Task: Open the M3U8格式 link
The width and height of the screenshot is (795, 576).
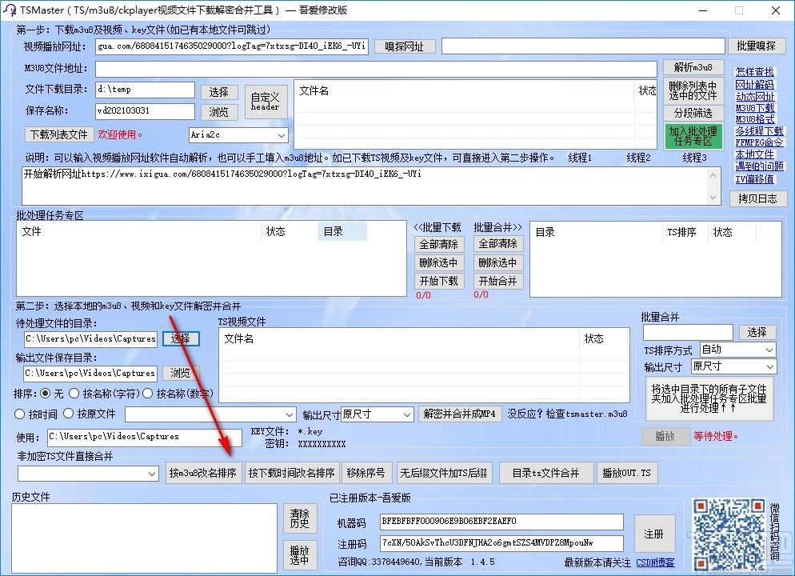Action: click(x=754, y=120)
